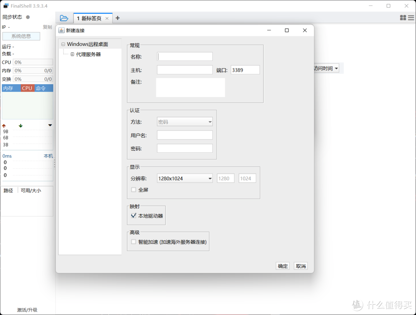Viewport: 416px width, 315px height.
Task: Click the 端口 field showing 3389
Action: pyautogui.click(x=245, y=70)
